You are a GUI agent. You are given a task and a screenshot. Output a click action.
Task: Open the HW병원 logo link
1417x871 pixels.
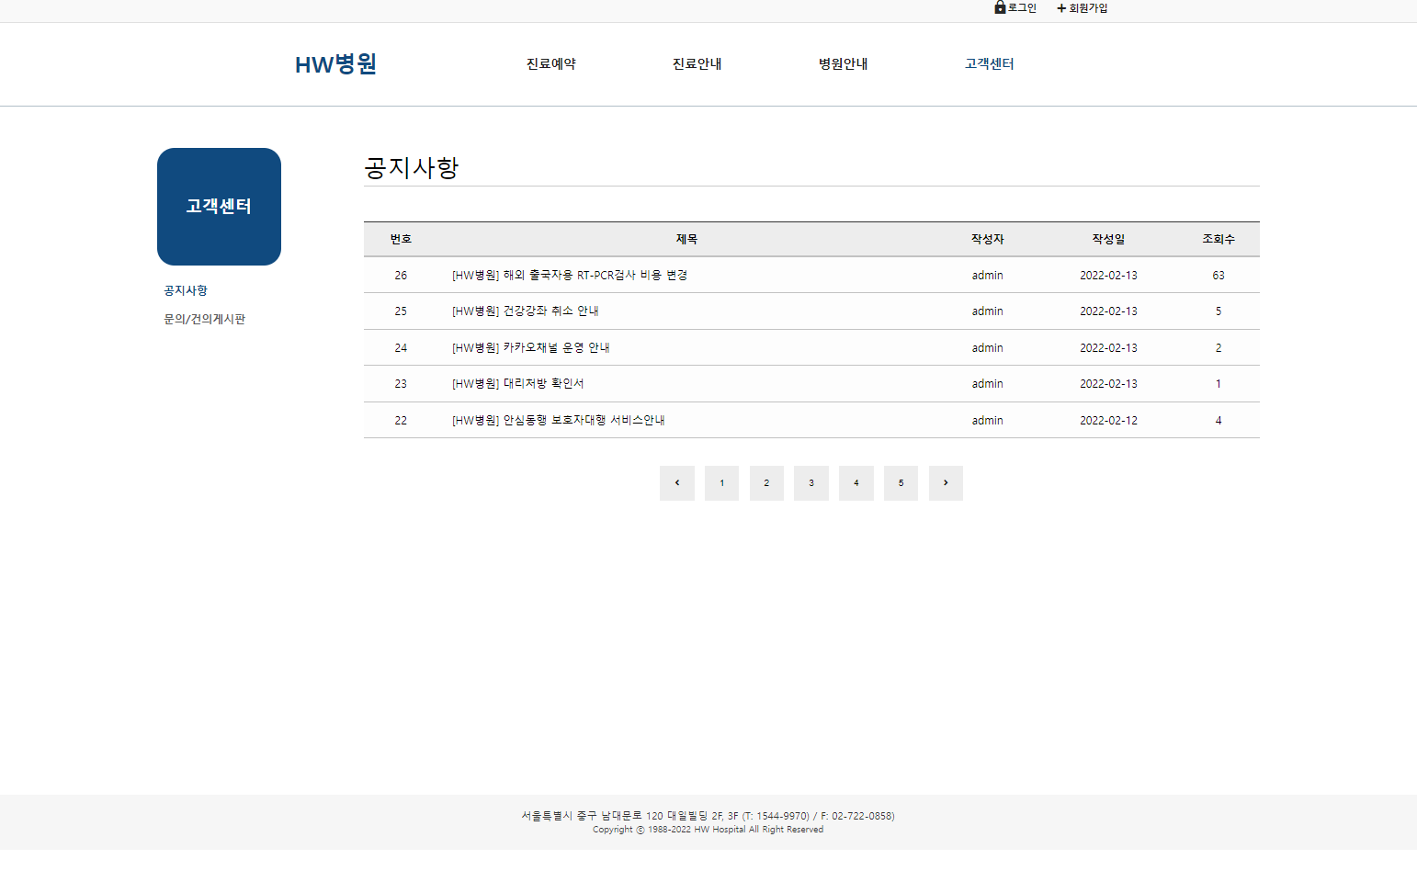(335, 63)
